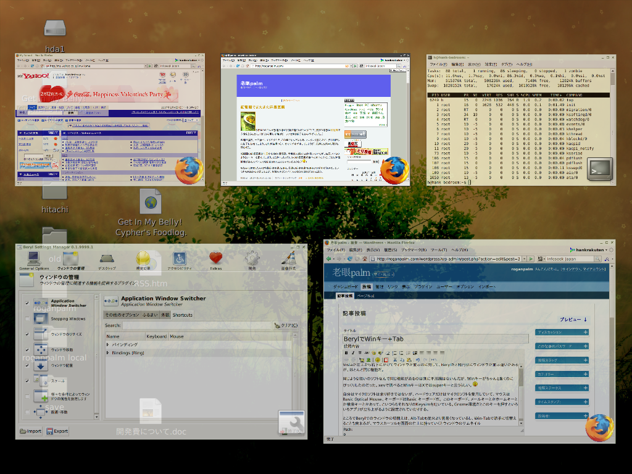Open the hda1 drive desktop icon
Image resolution: width=632 pixels, height=474 pixels.
click(x=55, y=29)
